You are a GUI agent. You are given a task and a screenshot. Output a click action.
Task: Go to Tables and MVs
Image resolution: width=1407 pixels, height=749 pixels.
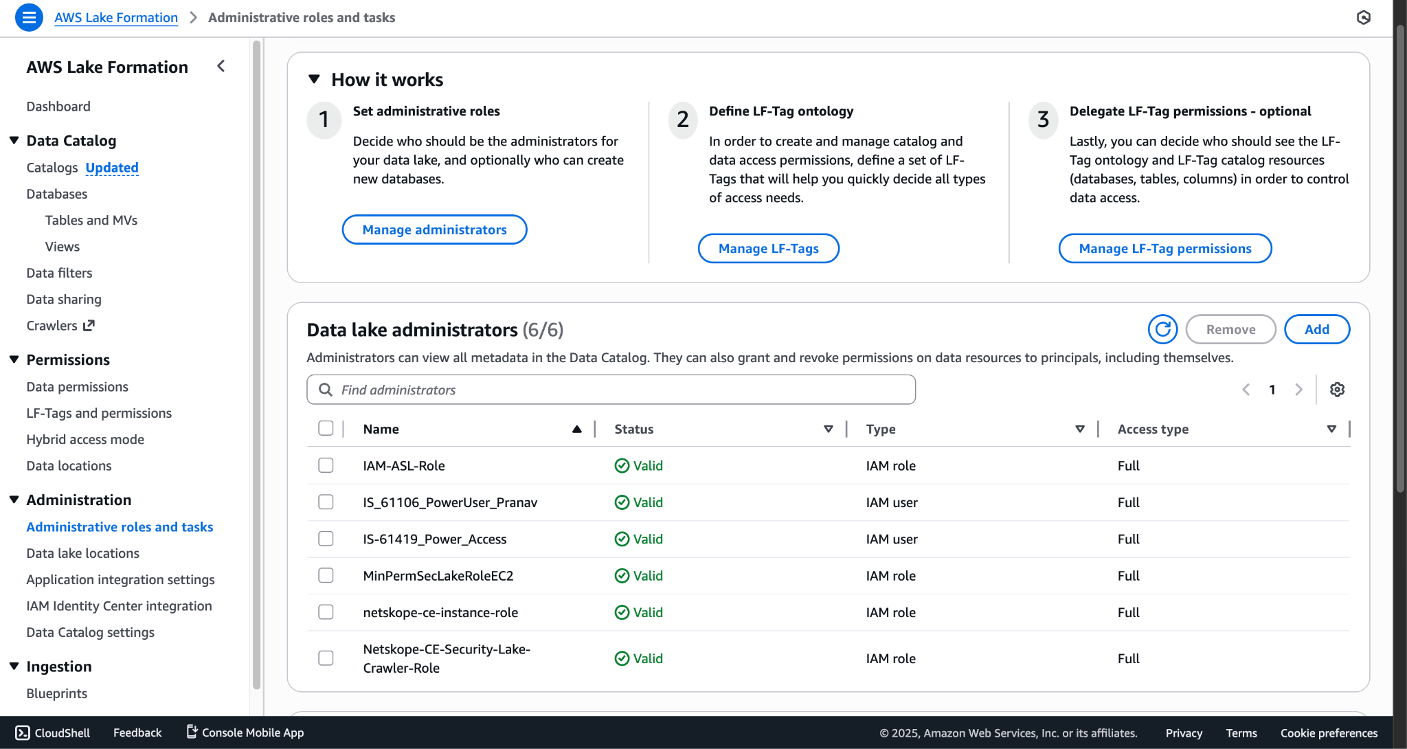(91, 220)
